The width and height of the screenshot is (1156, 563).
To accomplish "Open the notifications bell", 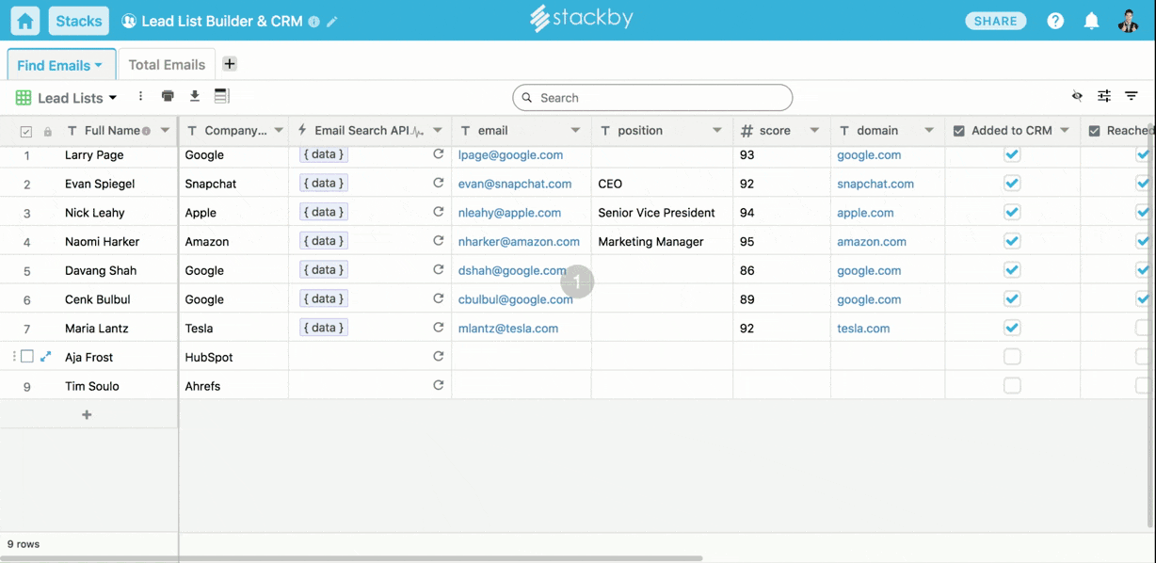I will [x=1091, y=21].
